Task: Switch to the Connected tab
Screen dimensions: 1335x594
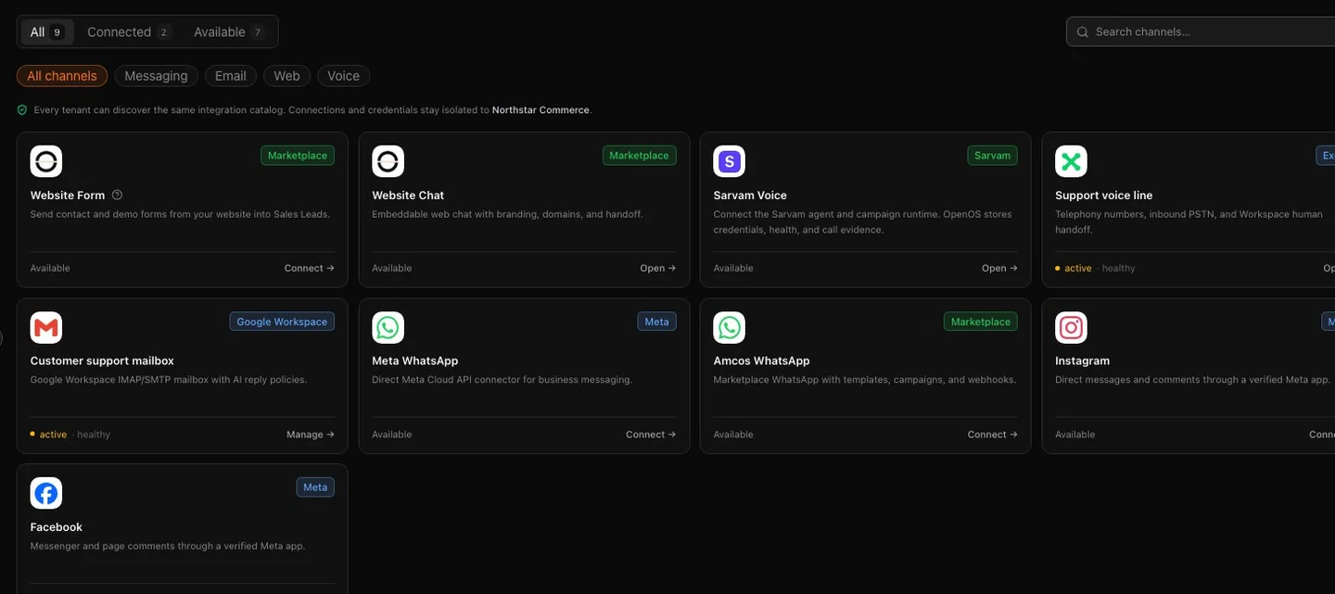Action: (x=129, y=32)
